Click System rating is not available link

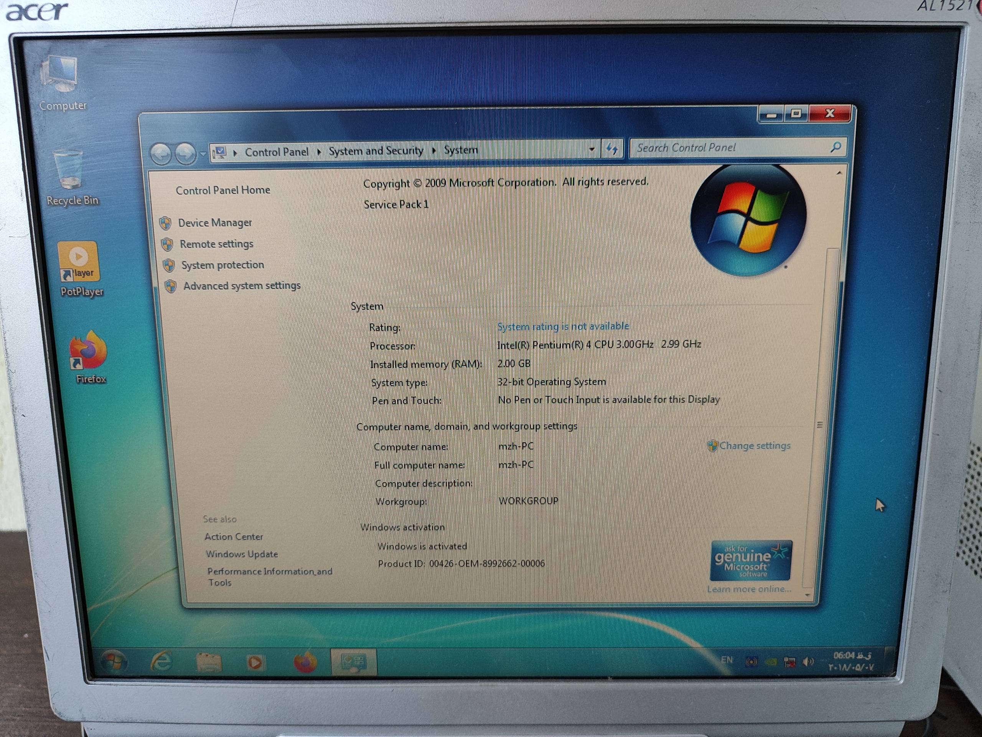563,327
